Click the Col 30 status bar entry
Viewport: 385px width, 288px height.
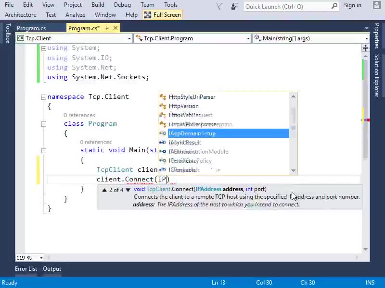pyautogui.click(x=264, y=283)
